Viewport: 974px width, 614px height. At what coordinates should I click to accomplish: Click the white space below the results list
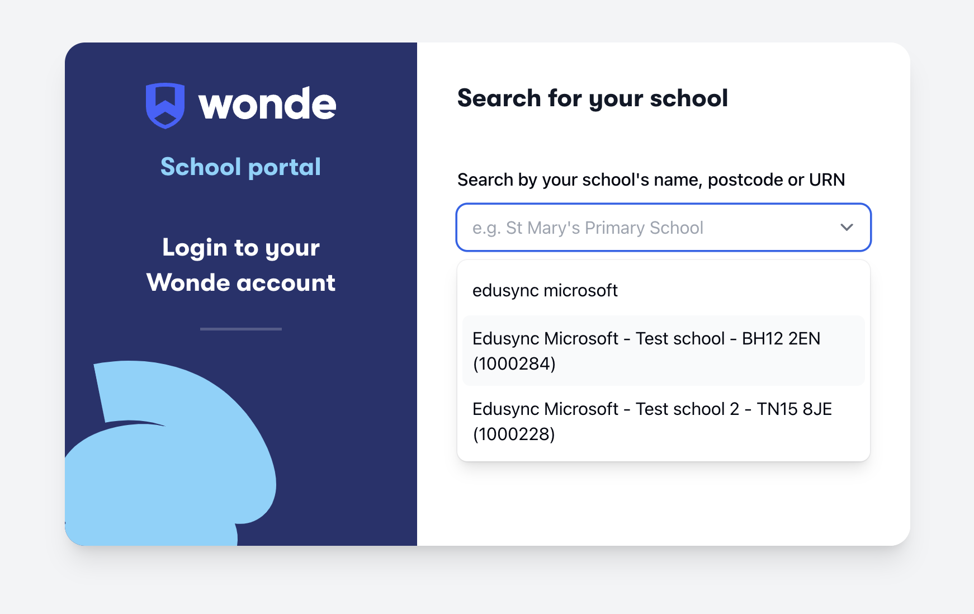663,503
